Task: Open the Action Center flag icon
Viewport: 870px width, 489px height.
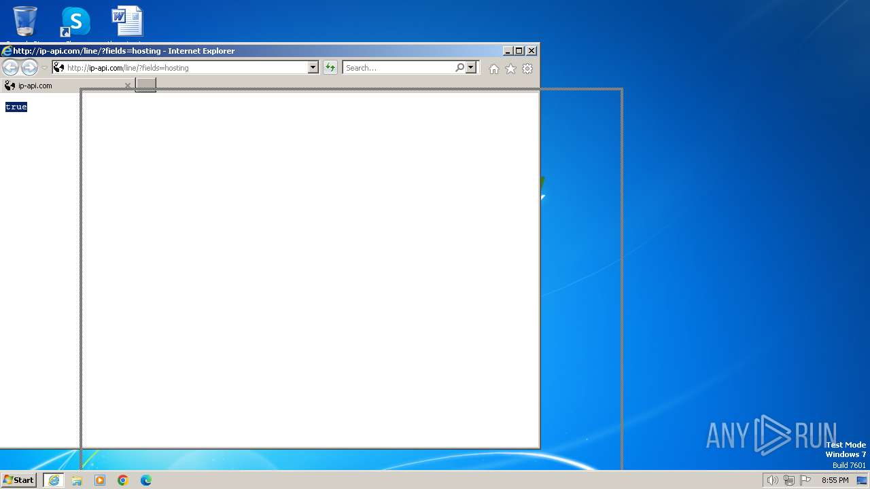Action: [x=805, y=480]
